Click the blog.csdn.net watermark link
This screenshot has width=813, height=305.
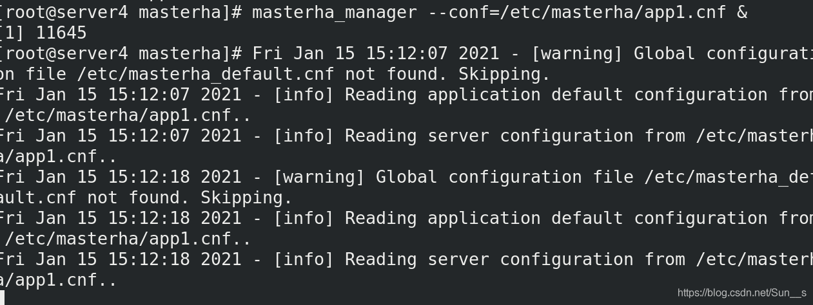click(741, 293)
